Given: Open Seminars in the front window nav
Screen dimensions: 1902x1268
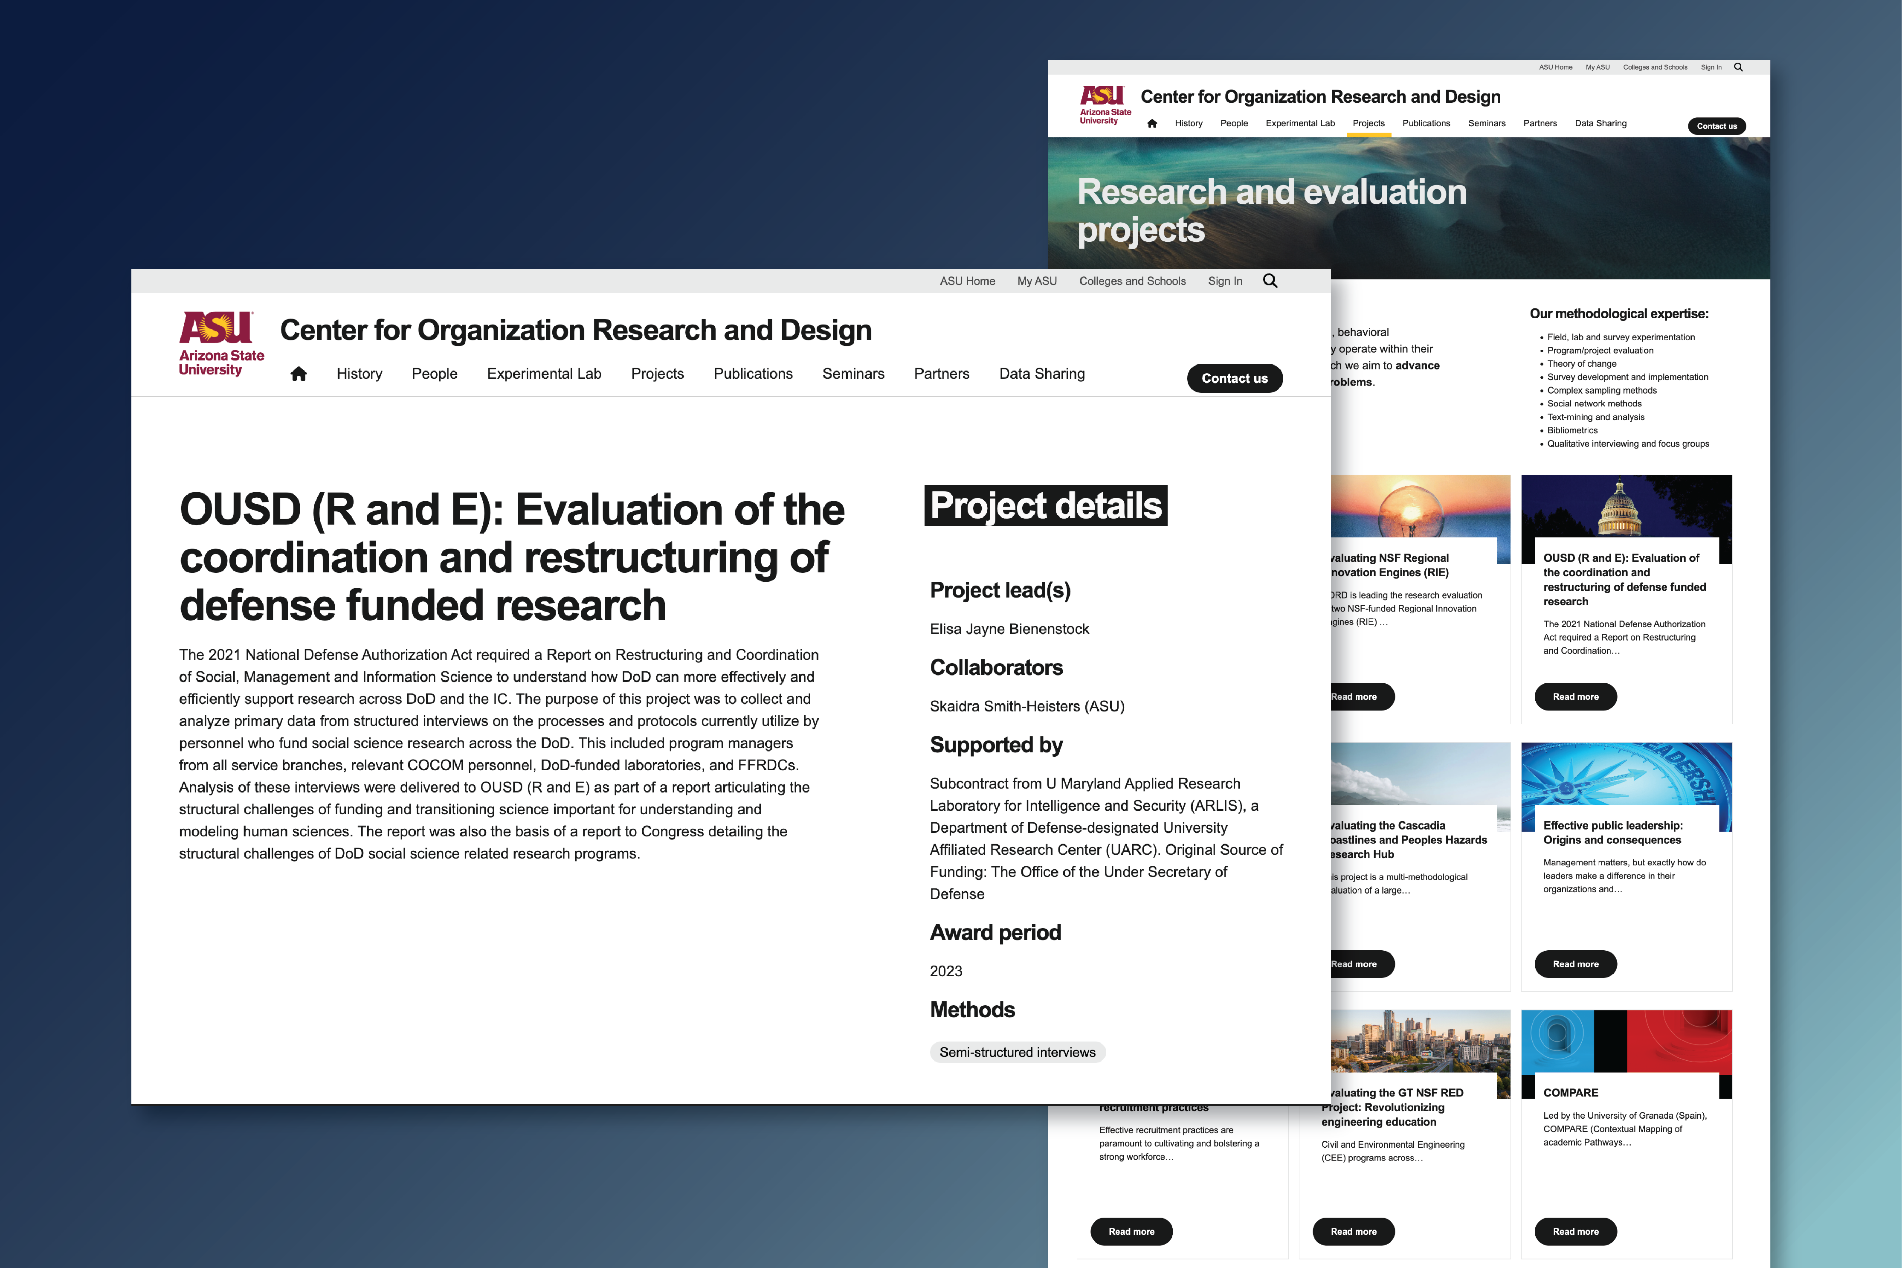Looking at the screenshot, I should (x=853, y=374).
